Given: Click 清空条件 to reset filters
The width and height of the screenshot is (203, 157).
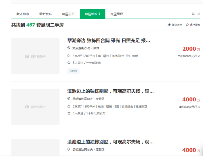Looking at the screenshot, I should [x=177, y=25].
